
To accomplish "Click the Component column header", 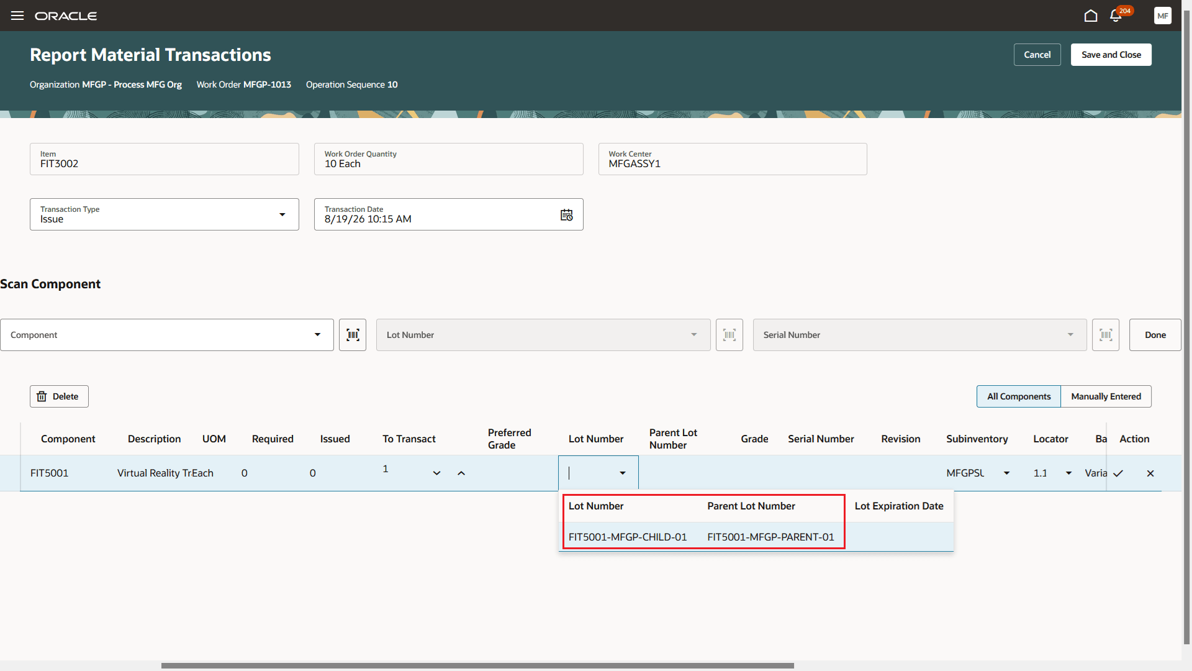I will 68,439.
